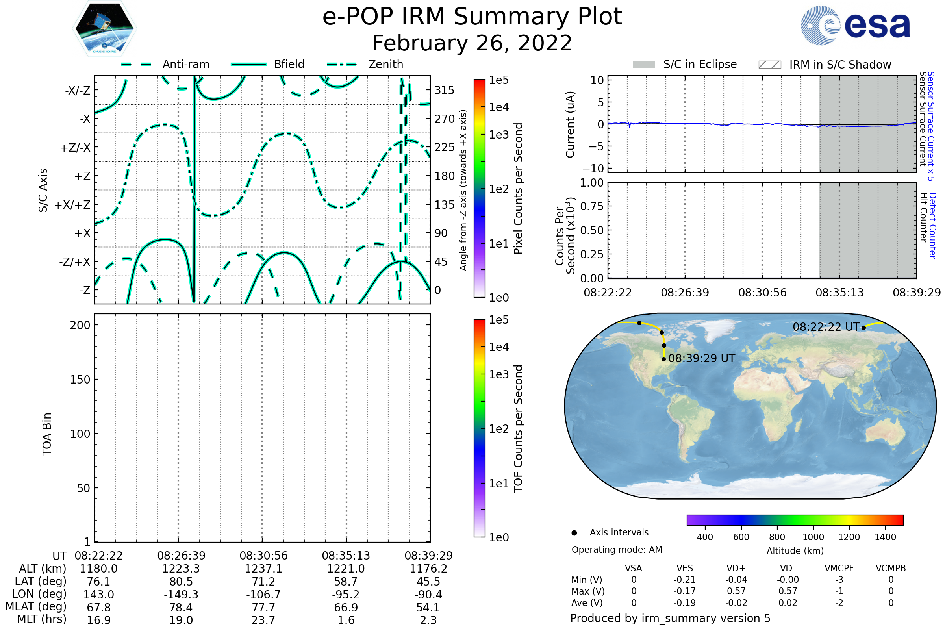Image resolution: width=945 pixels, height=630 pixels.
Task: Click the Produced by irm_summary version text
Action: 670,618
